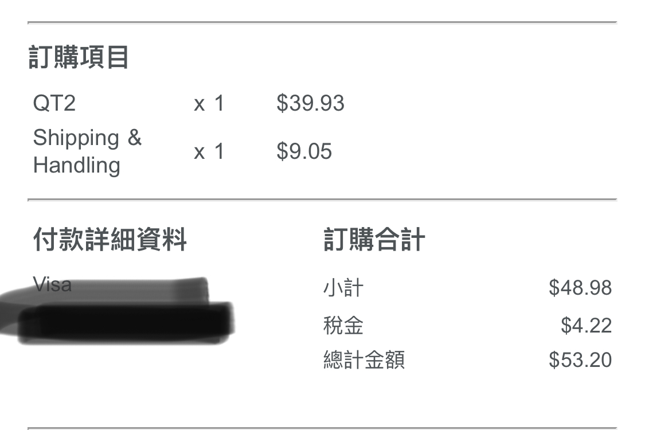Click the 付款詳細資料 heading

110,239
